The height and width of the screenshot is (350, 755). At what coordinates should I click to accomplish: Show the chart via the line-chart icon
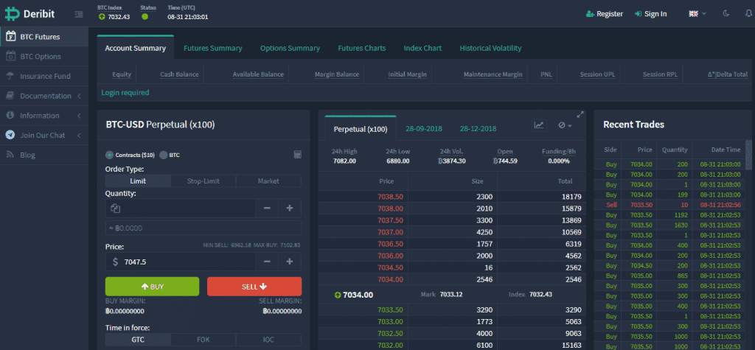[x=540, y=126]
